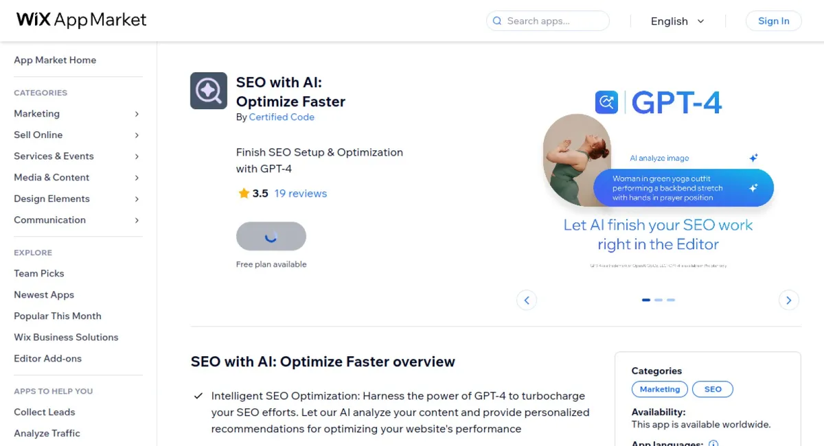Viewport: 824px width, 446px height.
Task: Click the Wix App Market logo
Action: pyautogui.click(x=80, y=20)
